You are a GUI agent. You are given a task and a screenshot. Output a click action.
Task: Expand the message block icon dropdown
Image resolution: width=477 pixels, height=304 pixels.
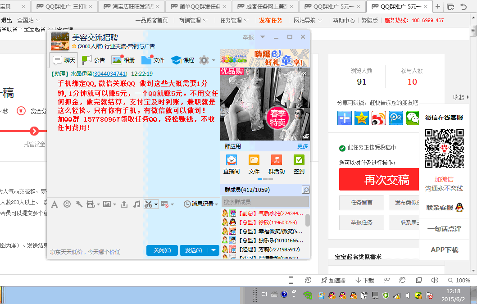click(x=172, y=204)
